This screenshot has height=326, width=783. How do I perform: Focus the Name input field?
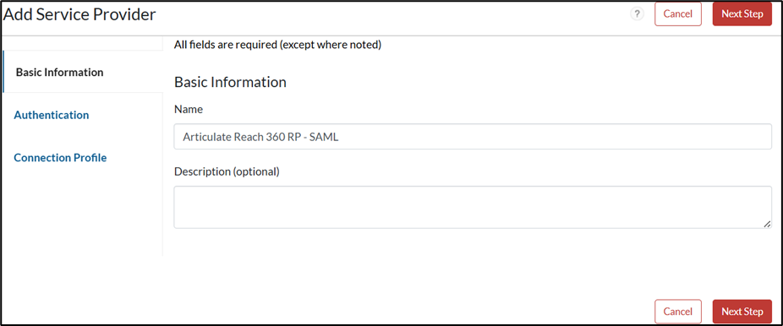click(x=473, y=137)
